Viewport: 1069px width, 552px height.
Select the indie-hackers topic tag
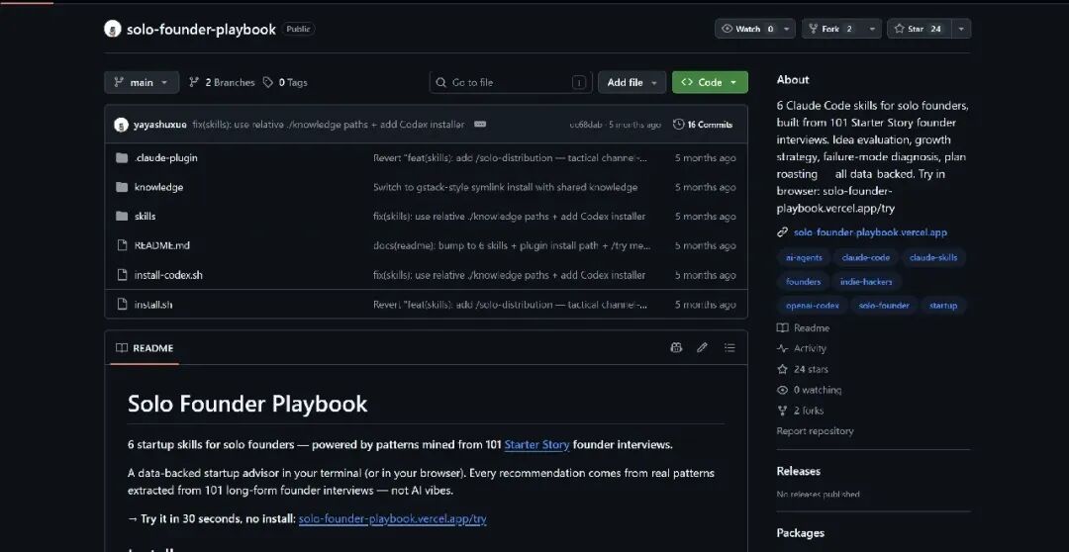point(866,282)
